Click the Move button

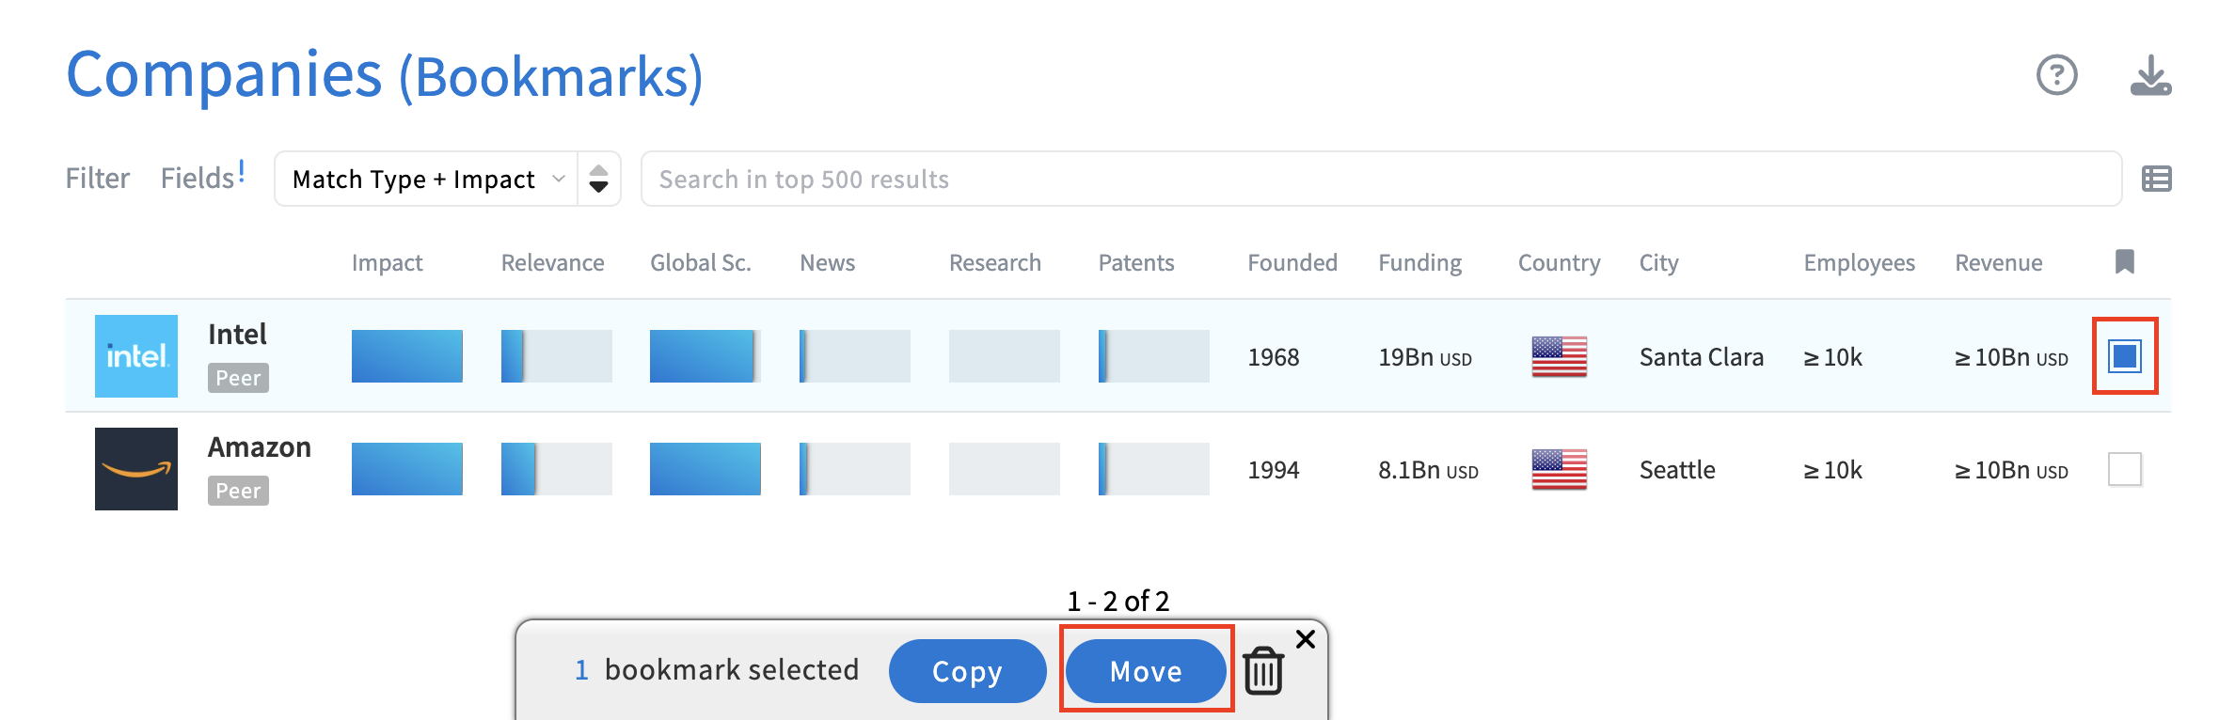[x=1146, y=671]
